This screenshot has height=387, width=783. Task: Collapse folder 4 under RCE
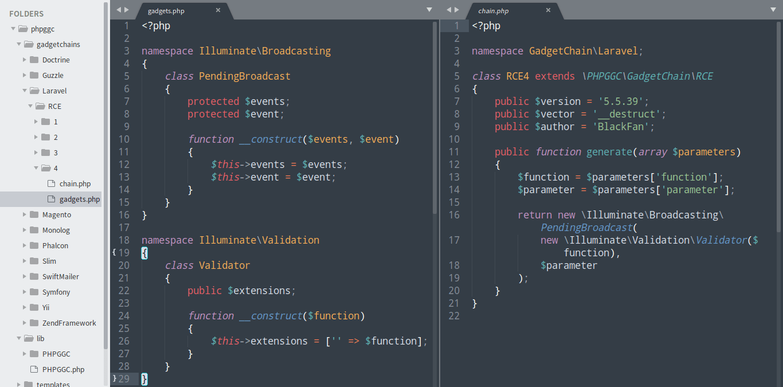pos(36,168)
